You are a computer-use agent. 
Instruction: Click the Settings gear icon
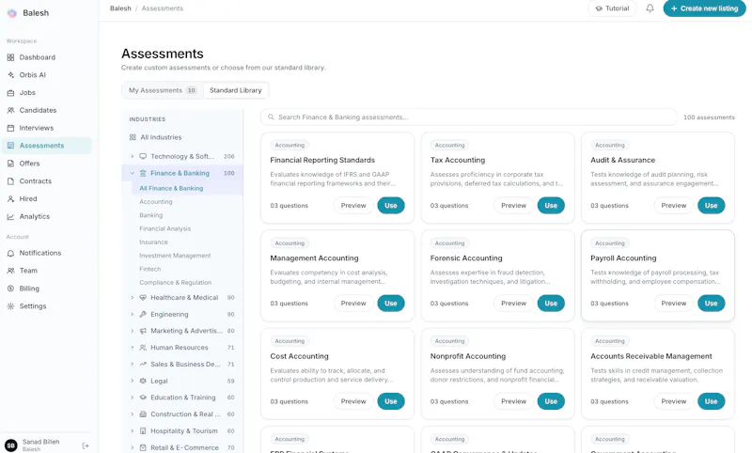(x=10, y=306)
